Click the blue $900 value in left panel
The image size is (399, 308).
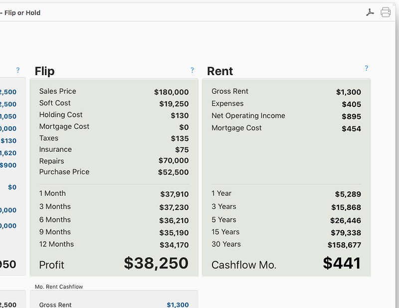click(x=8, y=165)
